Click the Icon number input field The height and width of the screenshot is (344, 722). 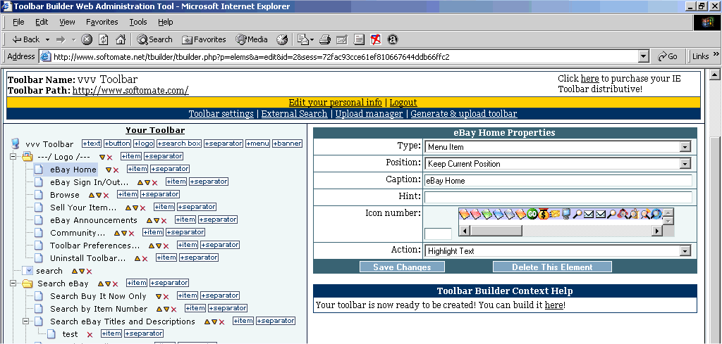[x=438, y=234]
